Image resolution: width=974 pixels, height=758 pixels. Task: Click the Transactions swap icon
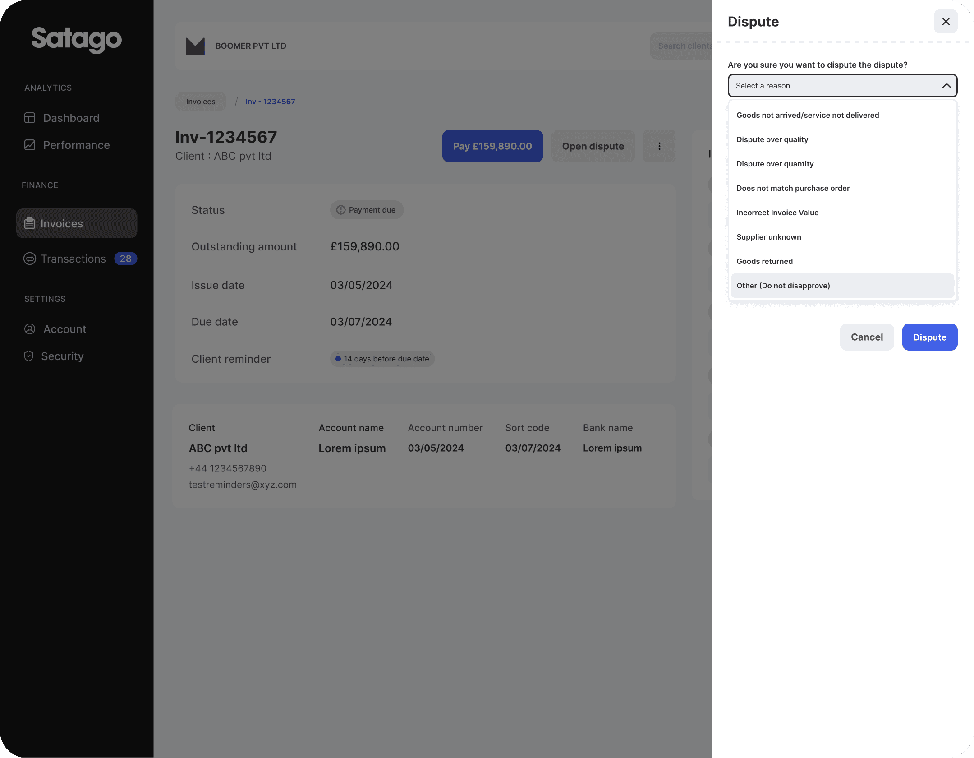click(30, 259)
